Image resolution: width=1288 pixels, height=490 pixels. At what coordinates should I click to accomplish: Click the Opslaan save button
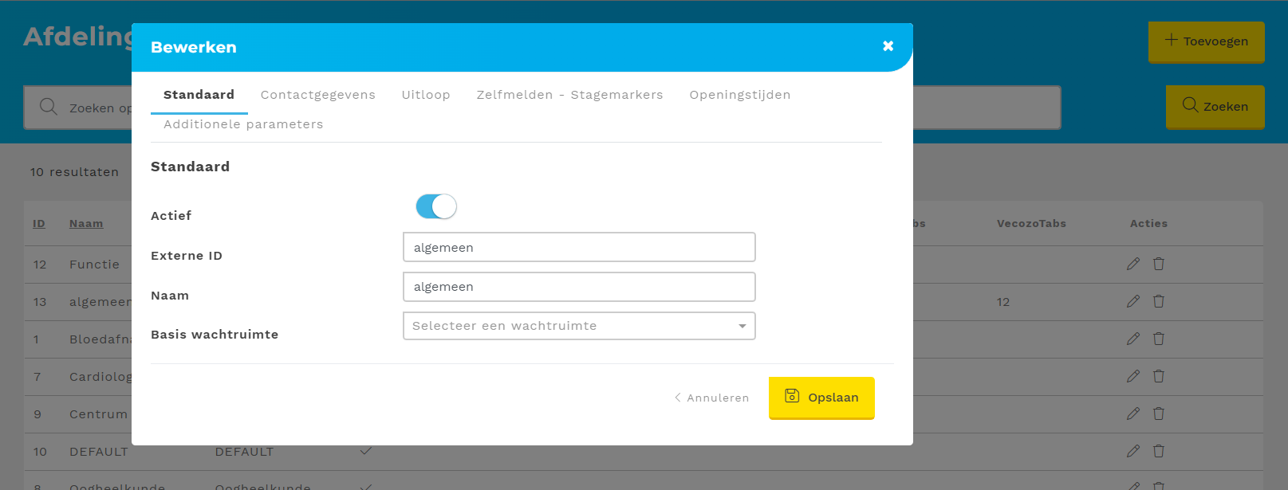(821, 398)
